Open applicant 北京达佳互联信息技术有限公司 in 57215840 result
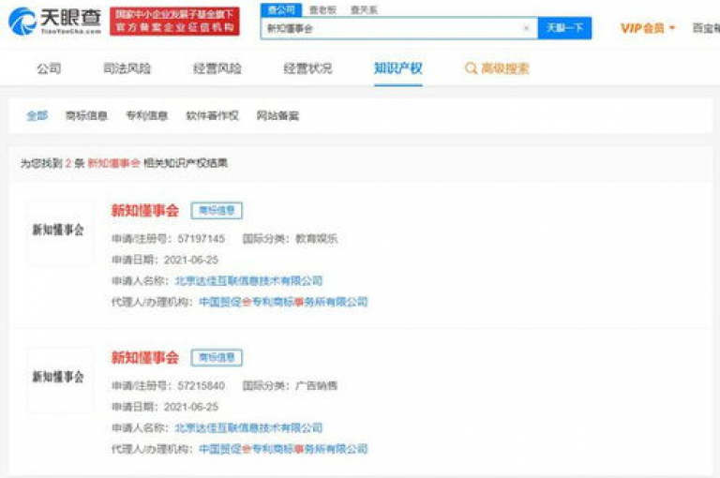720x478 pixels. (x=248, y=427)
